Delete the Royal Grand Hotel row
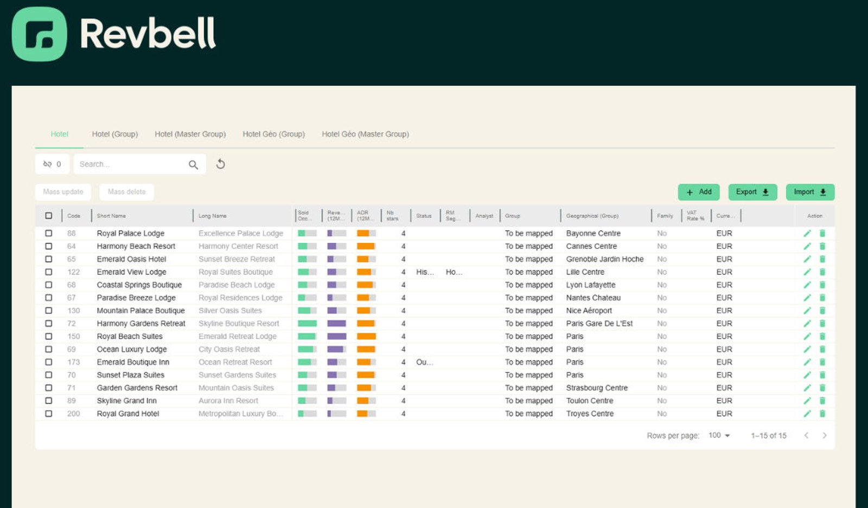The height and width of the screenshot is (508, 868). pyautogui.click(x=822, y=414)
